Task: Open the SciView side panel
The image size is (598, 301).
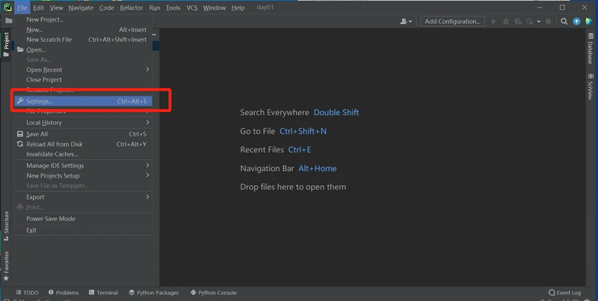Action: (x=591, y=87)
